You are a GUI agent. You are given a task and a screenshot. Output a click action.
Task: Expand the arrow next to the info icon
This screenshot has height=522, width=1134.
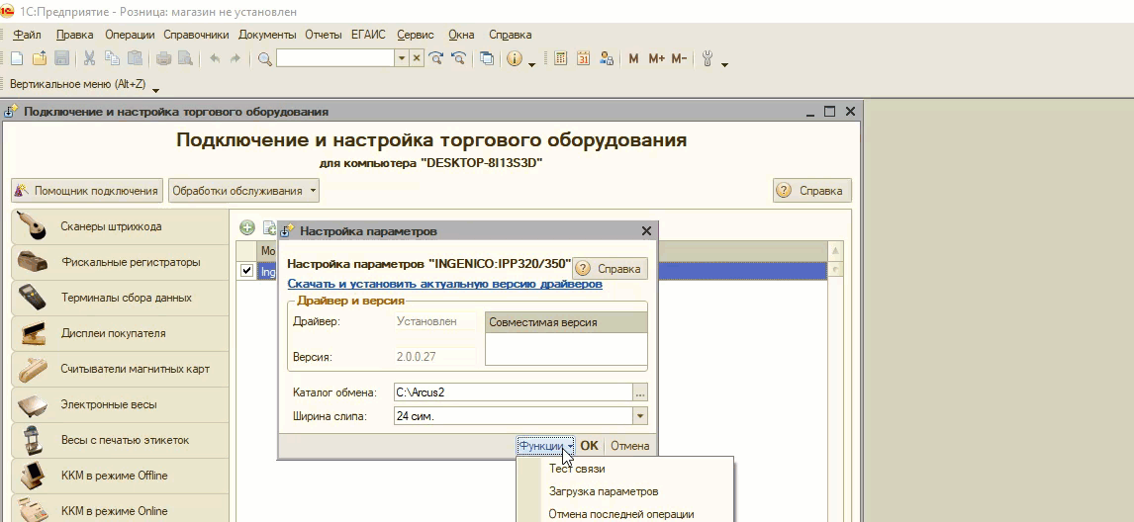pos(531,65)
